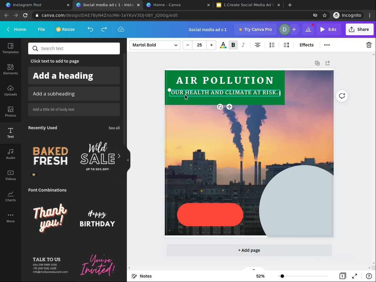Show next recently used text styles
The width and height of the screenshot is (376, 282).
tap(119, 156)
